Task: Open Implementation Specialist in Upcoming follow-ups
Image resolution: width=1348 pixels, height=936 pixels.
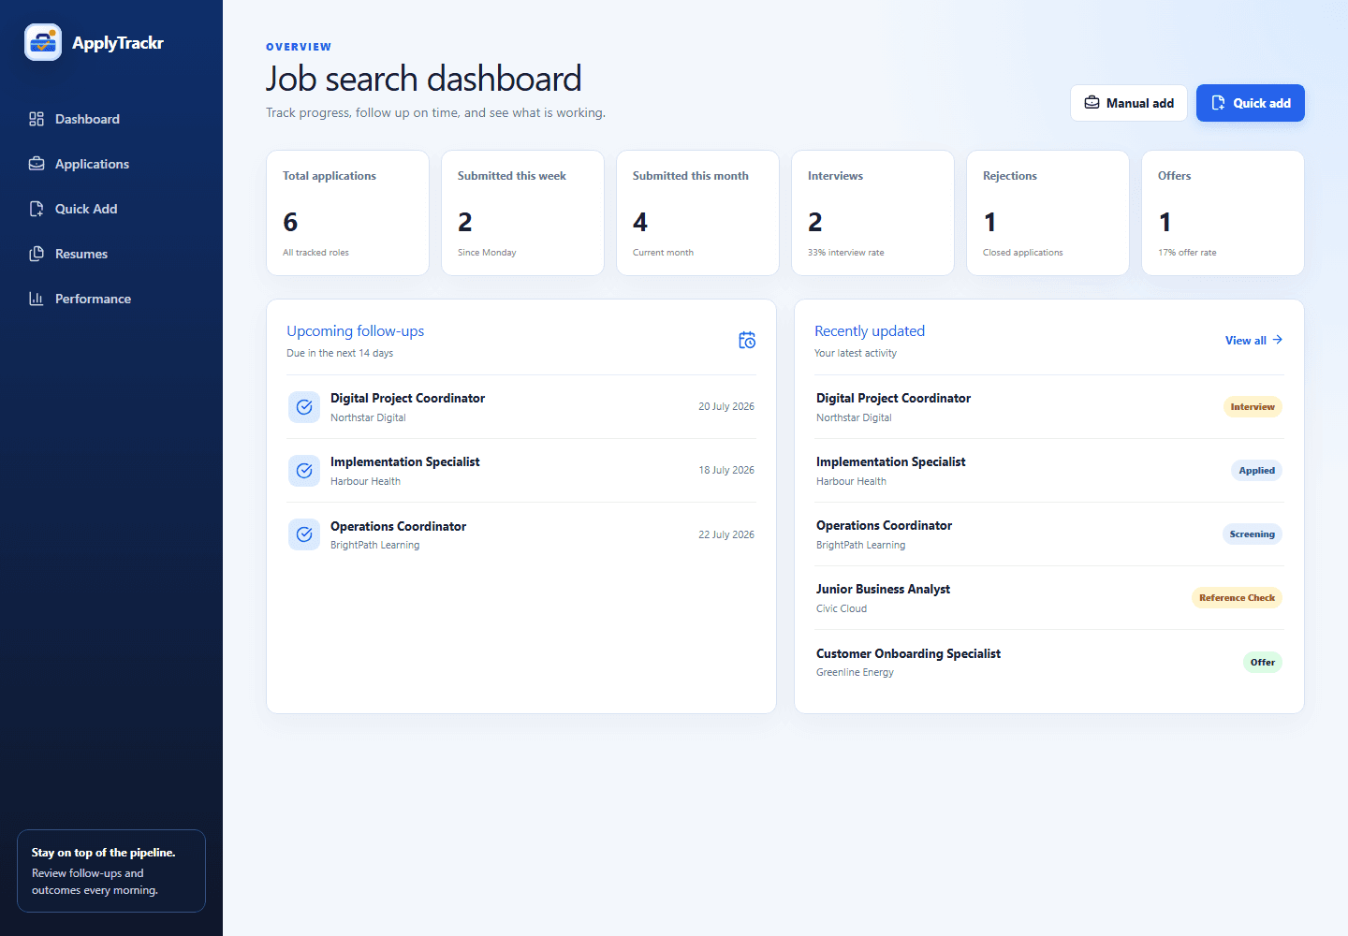Action: pyautogui.click(x=521, y=471)
